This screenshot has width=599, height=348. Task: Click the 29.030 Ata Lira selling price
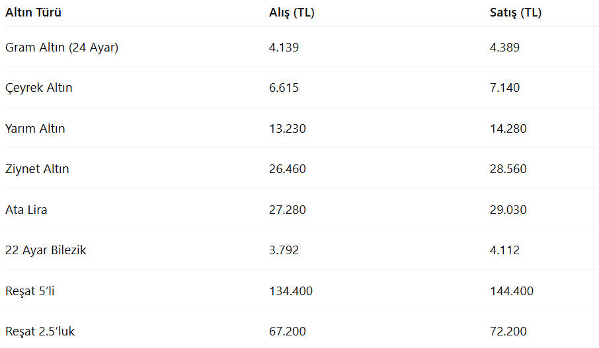[x=508, y=210]
